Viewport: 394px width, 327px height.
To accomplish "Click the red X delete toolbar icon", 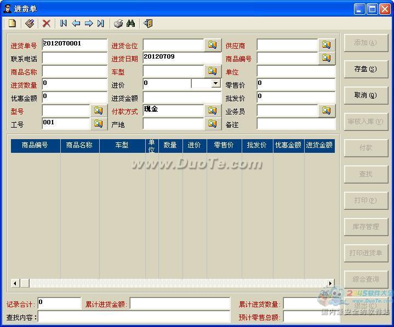I will (x=46, y=24).
